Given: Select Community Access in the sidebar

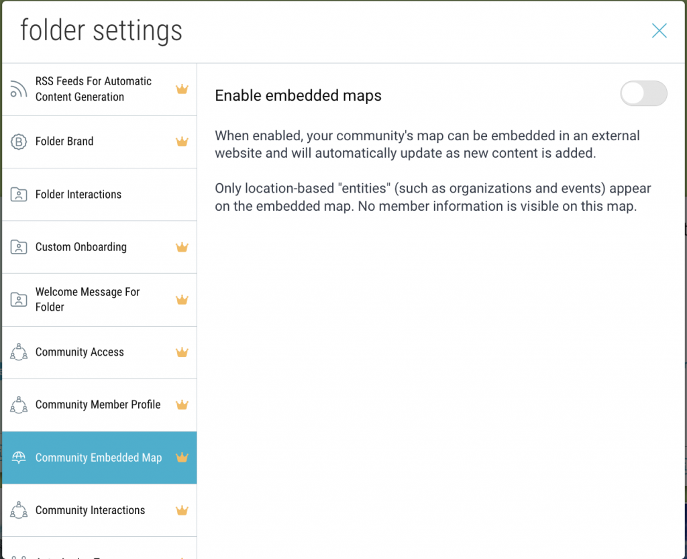Looking at the screenshot, I should 79,352.
